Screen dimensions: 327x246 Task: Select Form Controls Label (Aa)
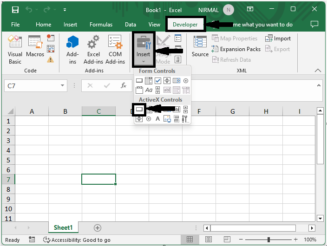149,90
